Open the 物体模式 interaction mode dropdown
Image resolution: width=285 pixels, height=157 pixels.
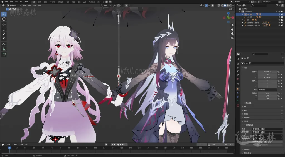pos(14,6)
